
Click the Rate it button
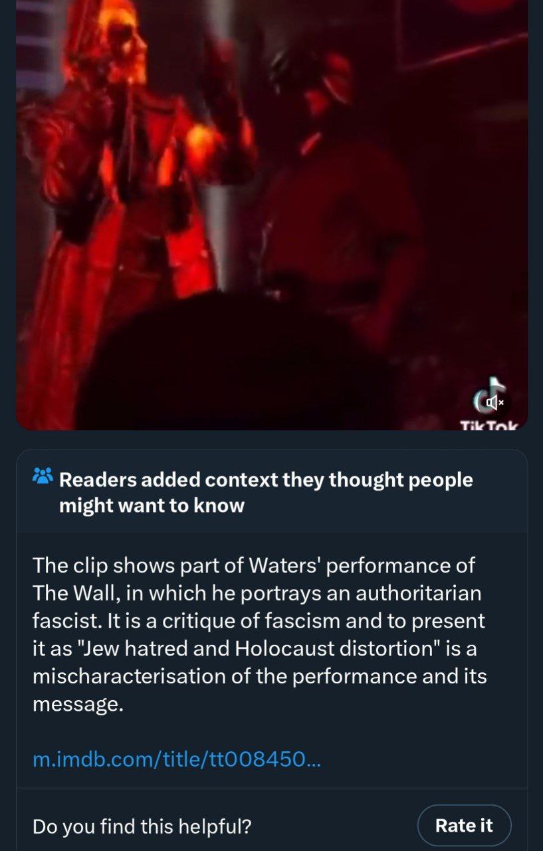click(464, 825)
